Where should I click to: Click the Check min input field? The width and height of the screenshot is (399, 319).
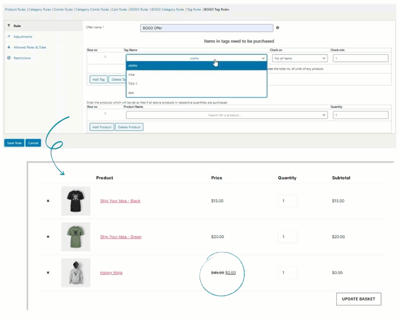(361, 58)
